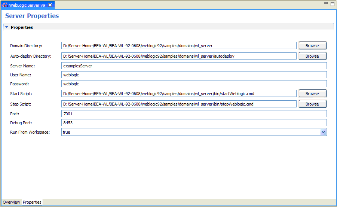Image resolution: width=337 pixels, height=207 pixels.
Task: Click the Password label
Action: point(19,84)
